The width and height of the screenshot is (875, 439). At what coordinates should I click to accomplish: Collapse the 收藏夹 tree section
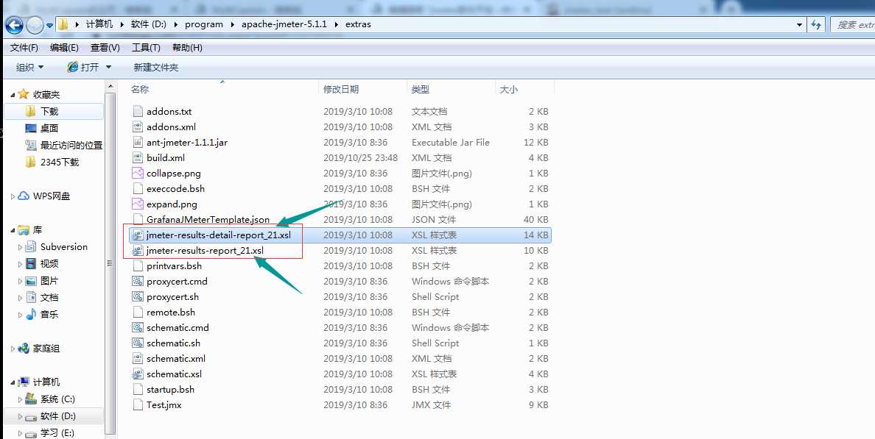(x=13, y=95)
